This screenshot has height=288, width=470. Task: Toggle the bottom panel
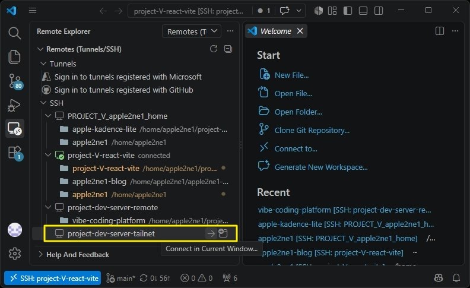[x=363, y=11]
